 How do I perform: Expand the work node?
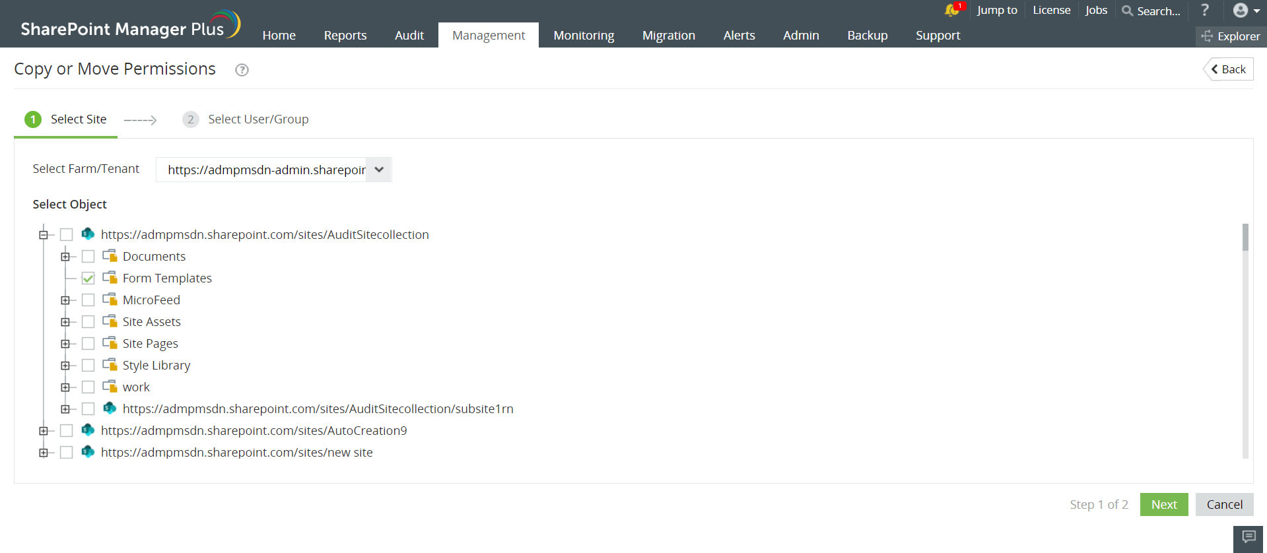65,387
